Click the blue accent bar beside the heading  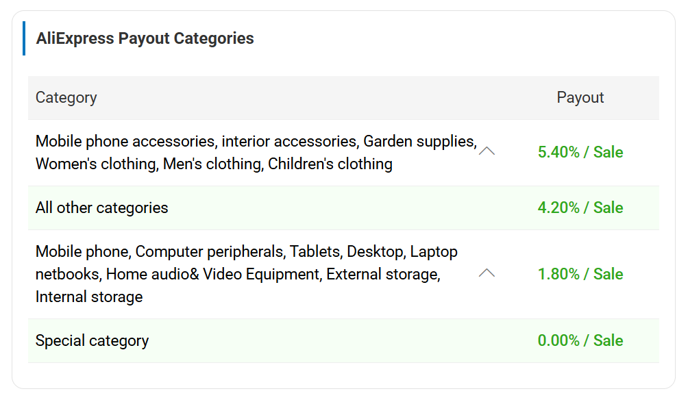point(24,38)
